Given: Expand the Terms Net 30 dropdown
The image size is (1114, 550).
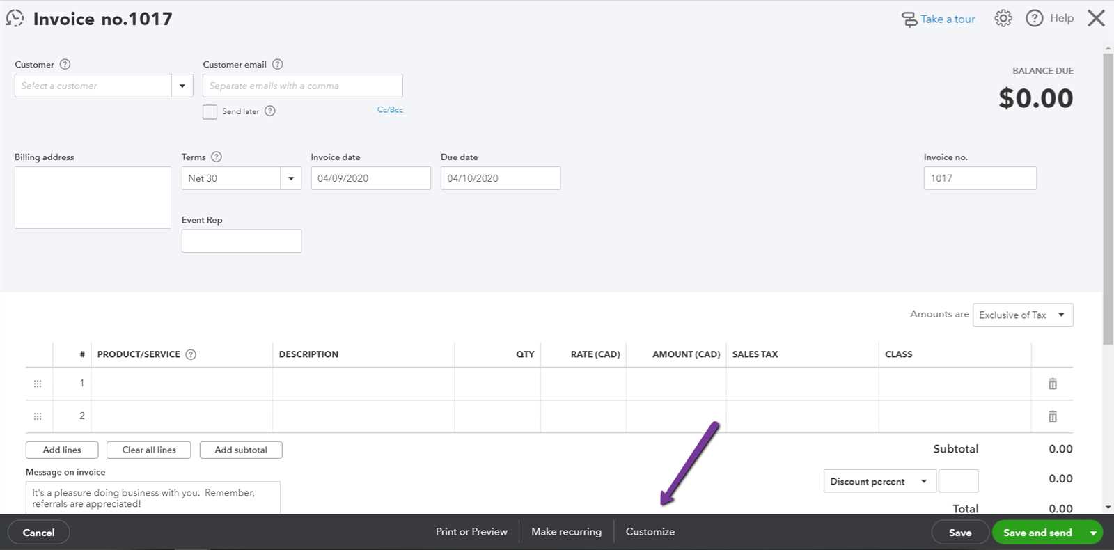Looking at the screenshot, I should [291, 178].
